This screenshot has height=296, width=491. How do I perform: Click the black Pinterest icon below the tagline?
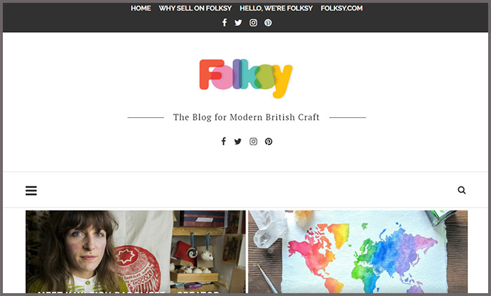coord(269,142)
